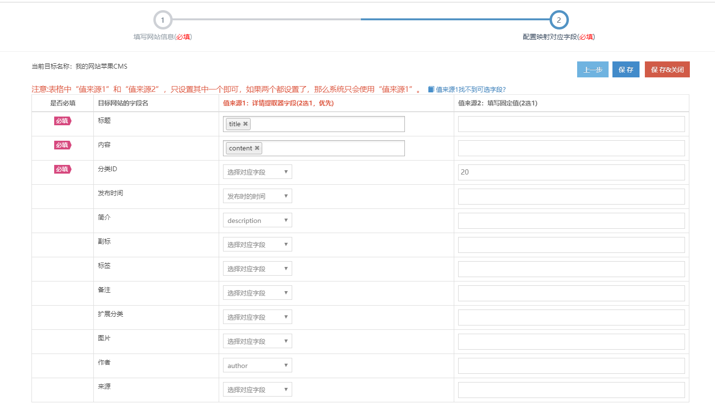Remove the title tag with its x icon
The image size is (715, 413).
246,124
